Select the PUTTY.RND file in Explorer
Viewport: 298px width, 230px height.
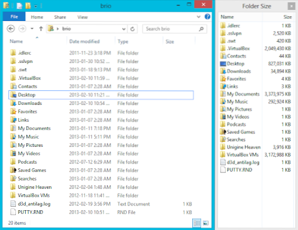tap(101, 212)
